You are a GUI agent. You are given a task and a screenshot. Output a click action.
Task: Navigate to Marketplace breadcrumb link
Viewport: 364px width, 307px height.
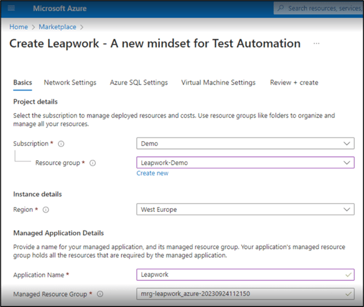57,27
